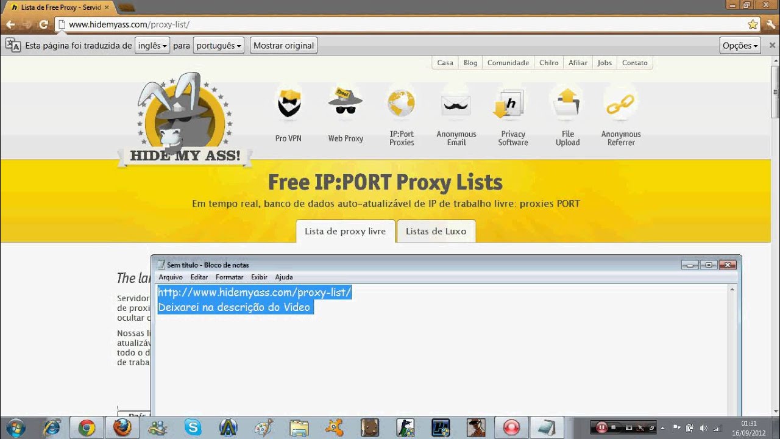The width and height of the screenshot is (780, 439).
Task: Click the Privacy Software icon
Action: click(x=509, y=105)
